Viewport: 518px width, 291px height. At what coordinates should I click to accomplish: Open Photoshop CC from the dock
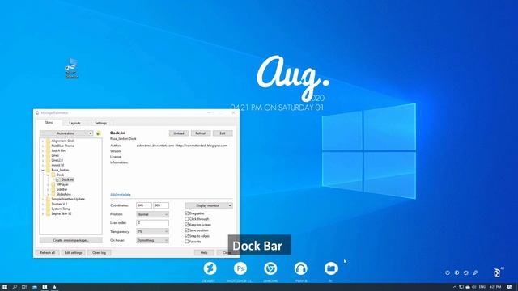pos(240,268)
